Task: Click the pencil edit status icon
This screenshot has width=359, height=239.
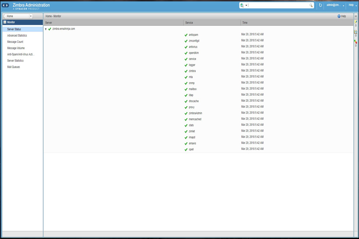Action: [356, 22]
